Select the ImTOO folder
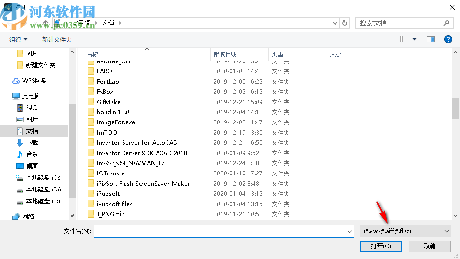The image size is (460, 259). click(x=107, y=133)
